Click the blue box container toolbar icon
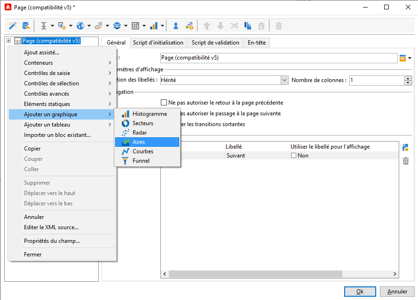 click(117, 26)
